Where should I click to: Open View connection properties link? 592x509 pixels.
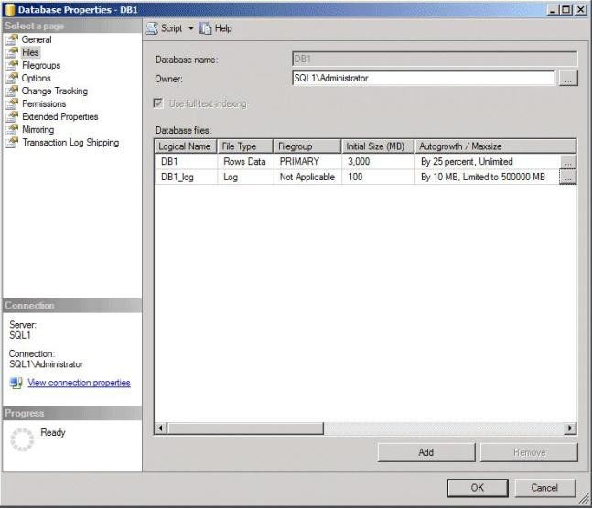pos(79,383)
